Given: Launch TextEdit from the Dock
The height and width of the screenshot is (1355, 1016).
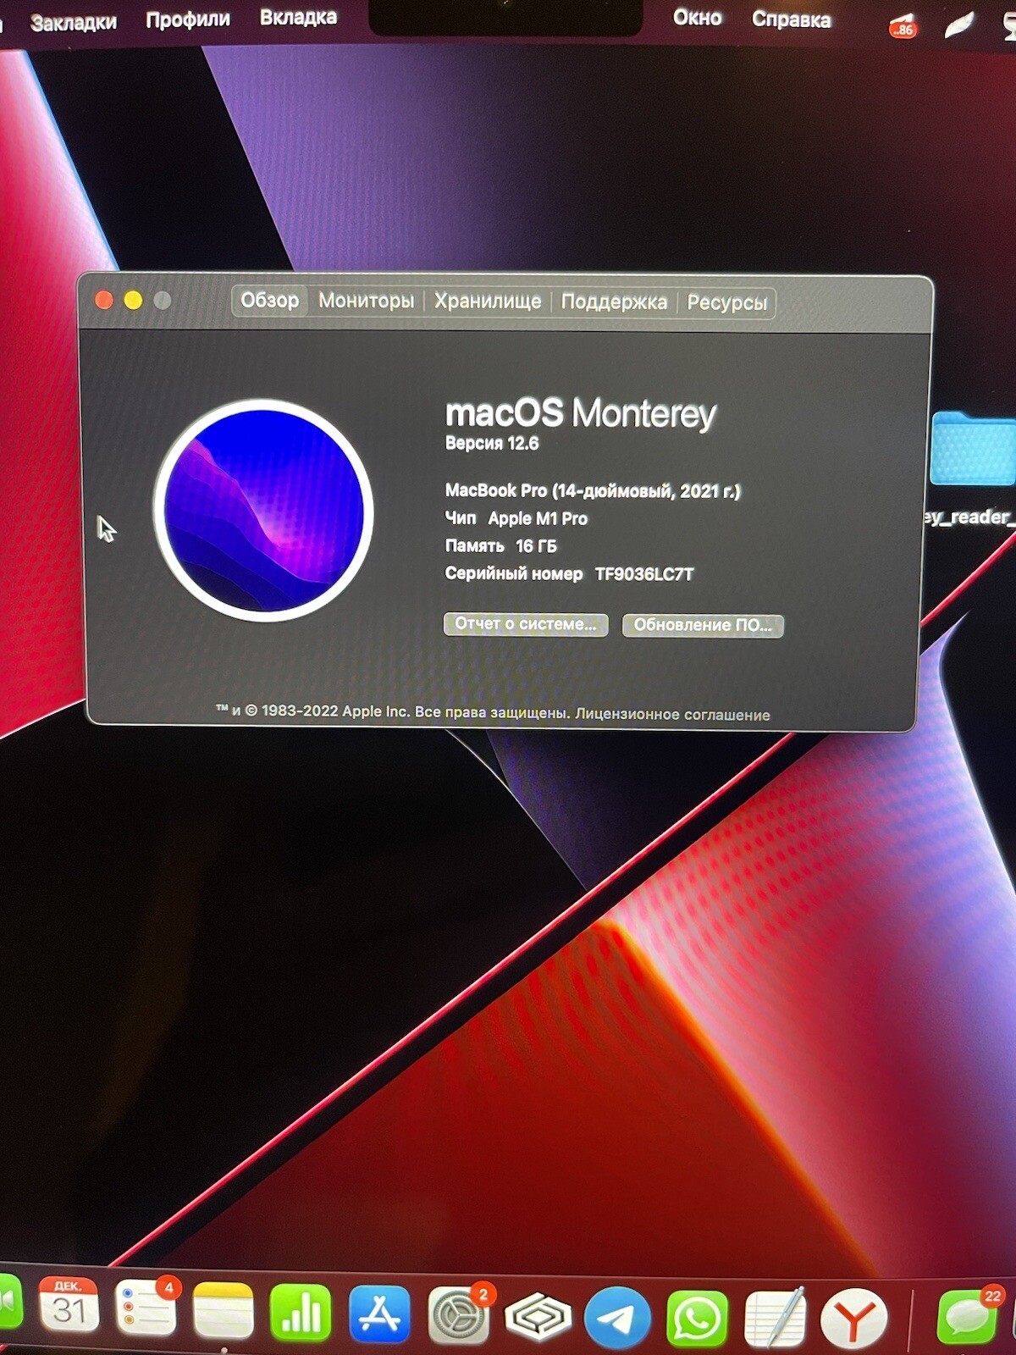Looking at the screenshot, I should (x=775, y=1318).
